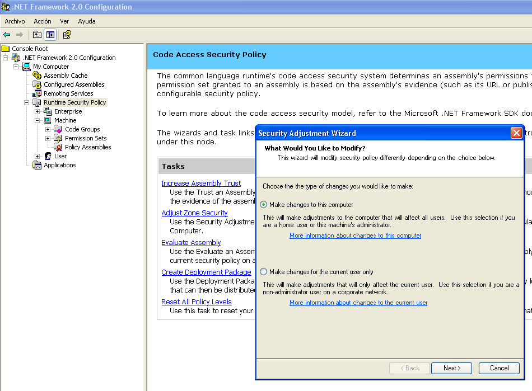Click the Runtime Security Policy icon
Screen dimensions: 532x391
coord(37,102)
